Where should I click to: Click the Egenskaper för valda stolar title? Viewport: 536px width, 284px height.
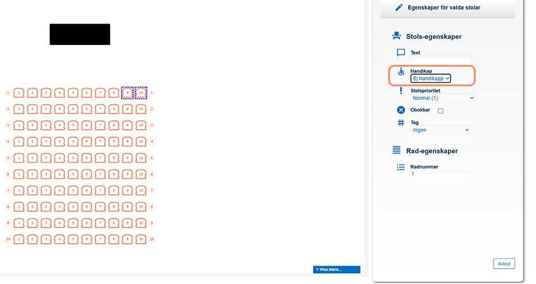(x=444, y=7)
